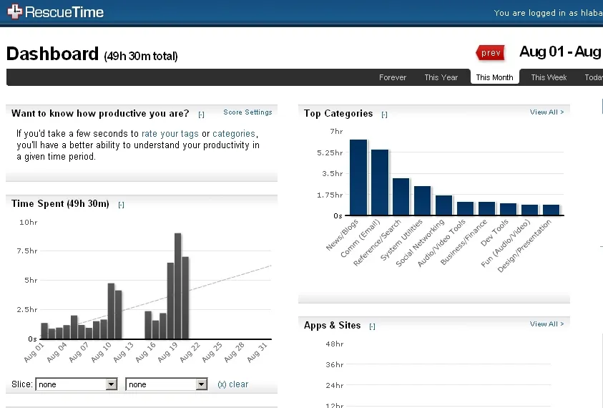This screenshot has height=408, width=603.
Task: Click the News/Blogs category bar
Action: 358,178
